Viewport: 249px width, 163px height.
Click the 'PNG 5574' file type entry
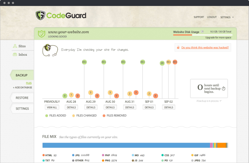[109, 160]
